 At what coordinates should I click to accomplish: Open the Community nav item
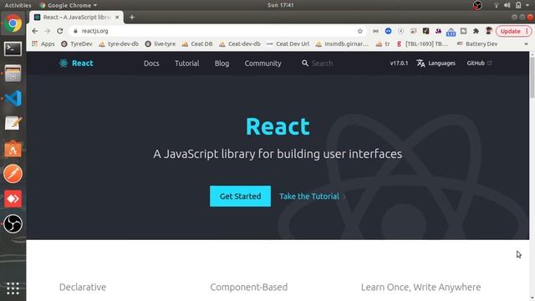(x=262, y=64)
